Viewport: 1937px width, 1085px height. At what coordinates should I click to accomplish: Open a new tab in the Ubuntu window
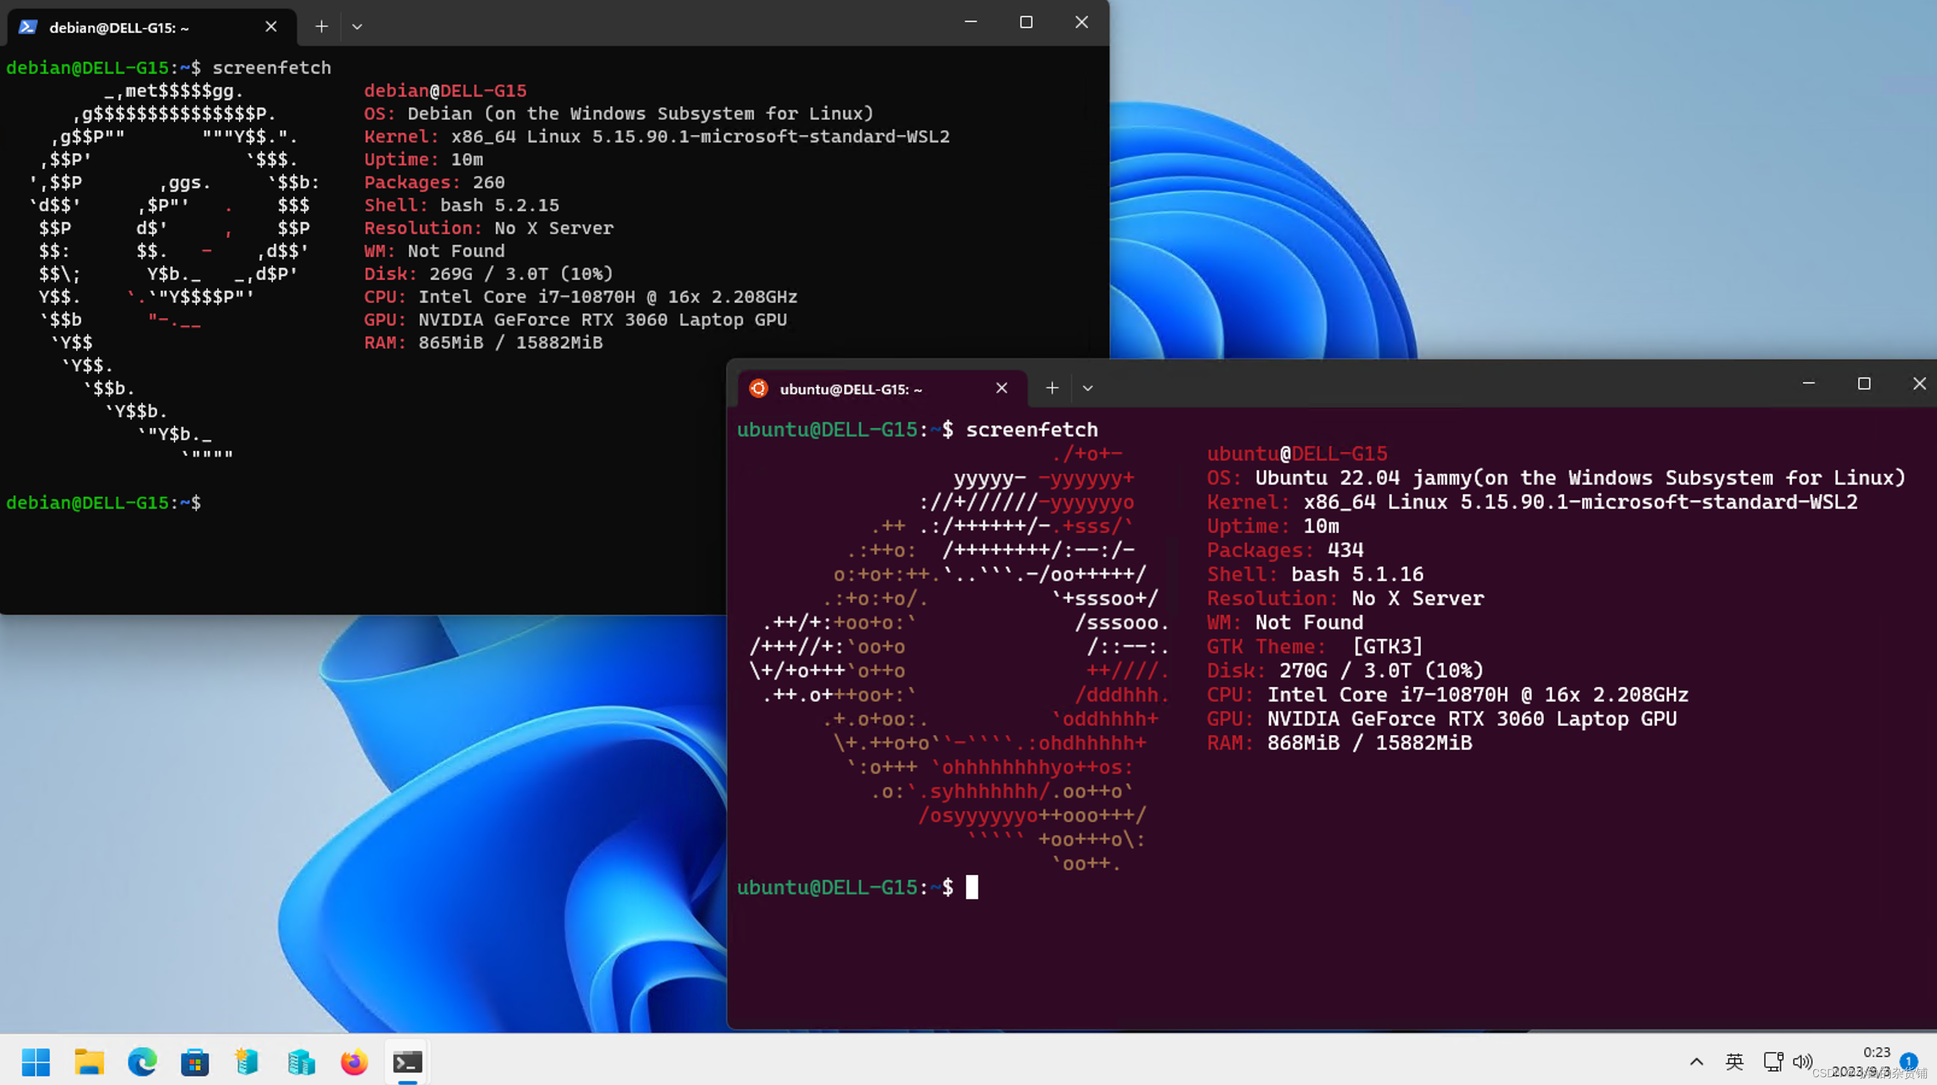1051,388
